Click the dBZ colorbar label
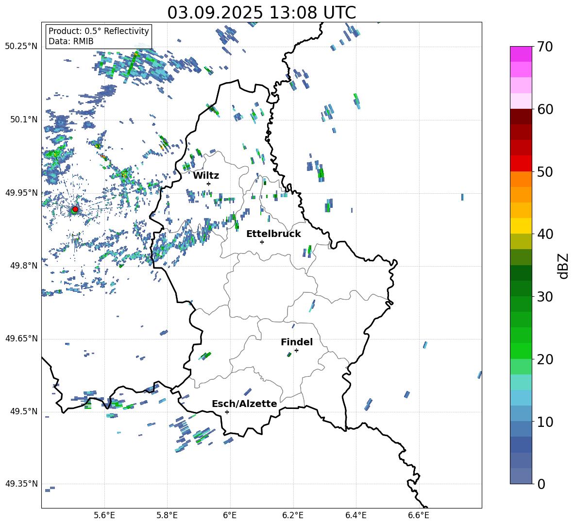This screenshot has height=525, width=575. (x=562, y=266)
